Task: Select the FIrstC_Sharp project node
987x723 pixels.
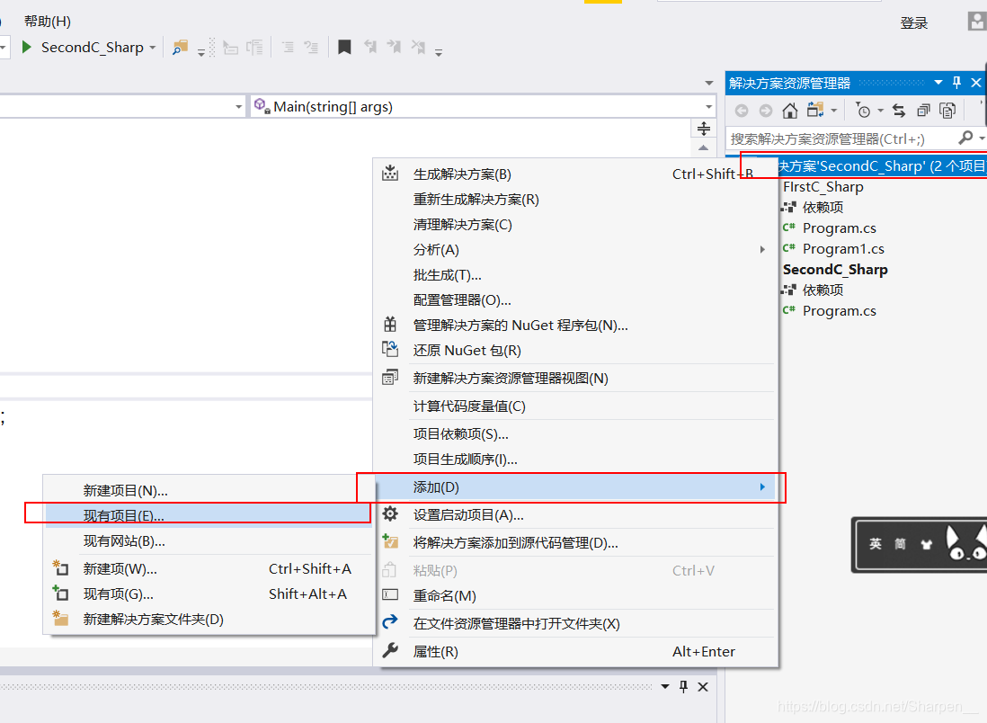Action: [x=822, y=186]
